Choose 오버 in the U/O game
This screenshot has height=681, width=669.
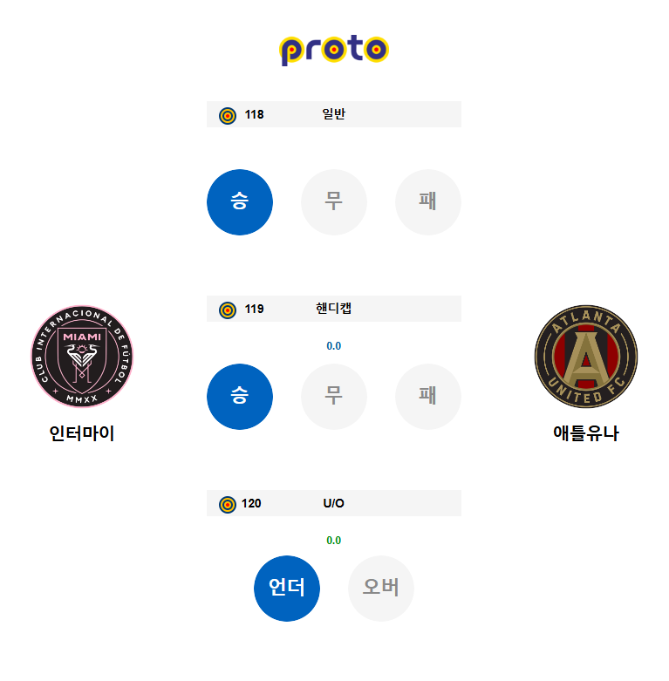pos(381,589)
